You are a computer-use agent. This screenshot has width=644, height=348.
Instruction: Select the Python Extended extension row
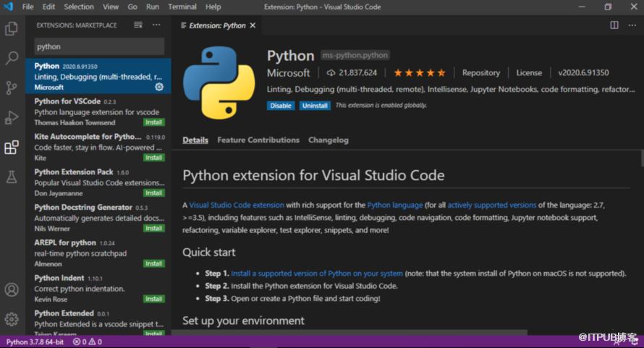pyautogui.click(x=98, y=323)
